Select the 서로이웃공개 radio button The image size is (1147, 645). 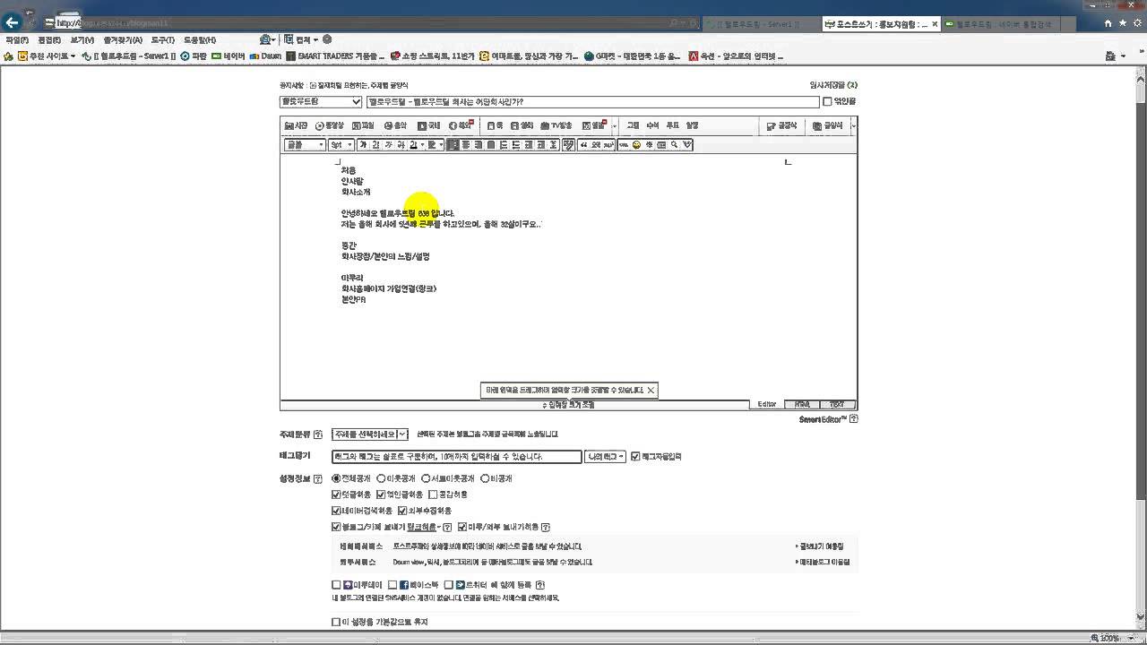tap(426, 479)
